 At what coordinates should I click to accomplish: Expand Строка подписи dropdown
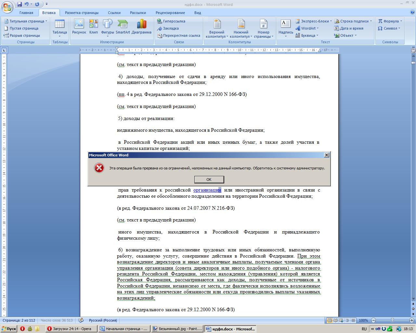[353, 21]
